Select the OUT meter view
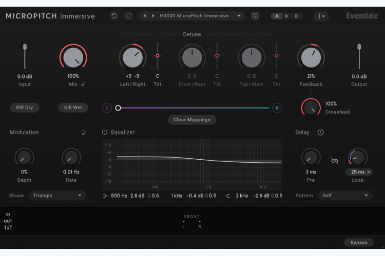Image resolution: width=385 pixels, height=256 pixels. pyautogui.click(x=8, y=221)
